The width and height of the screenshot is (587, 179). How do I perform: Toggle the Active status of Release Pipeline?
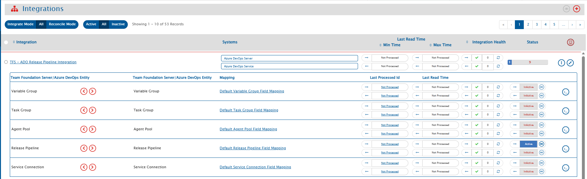(528, 144)
